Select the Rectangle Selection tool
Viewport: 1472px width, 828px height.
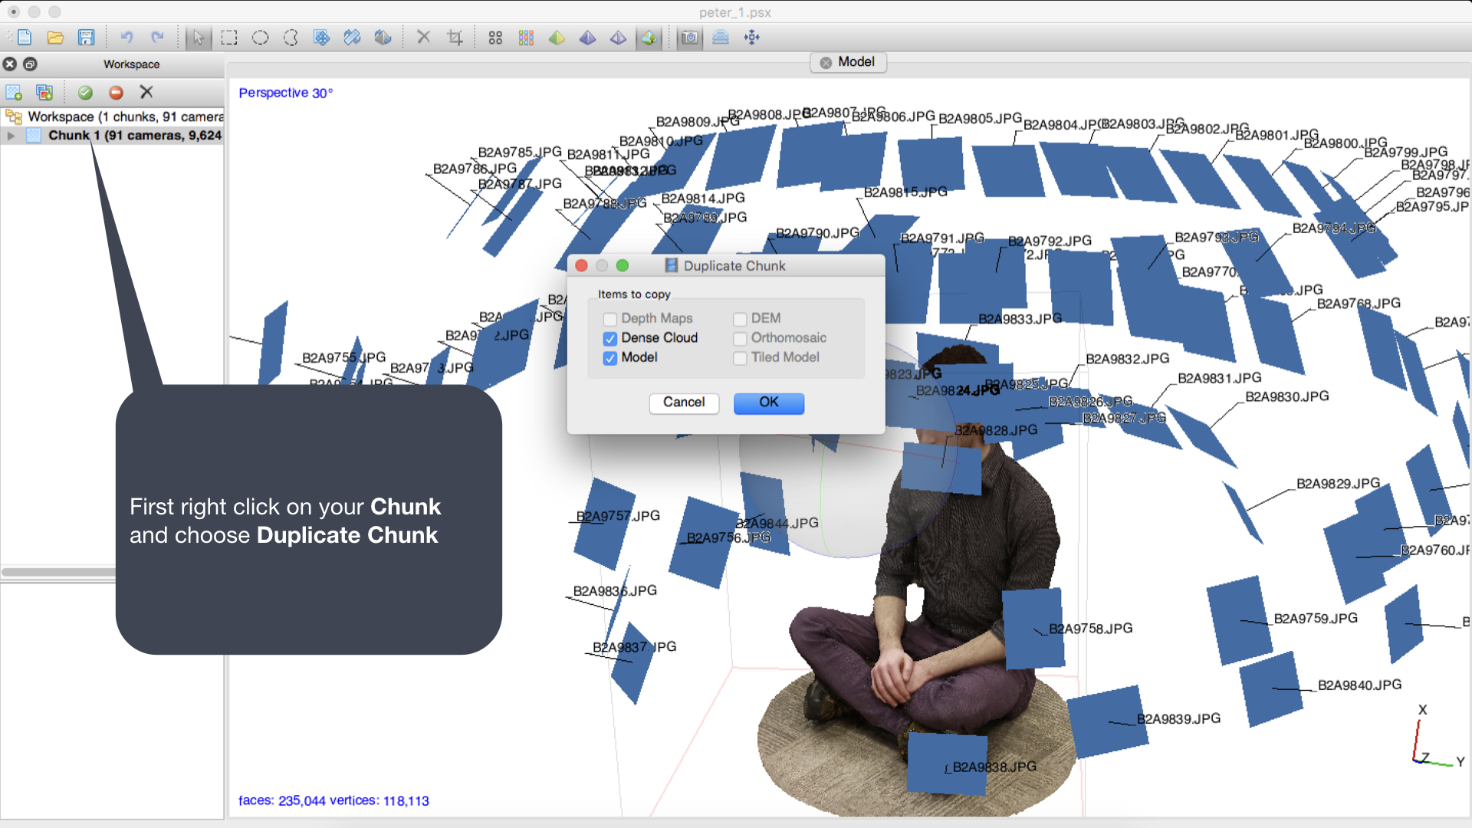tap(229, 38)
